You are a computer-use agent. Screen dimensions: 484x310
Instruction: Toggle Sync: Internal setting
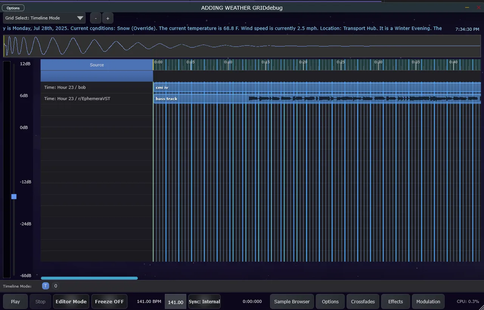point(204,301)
